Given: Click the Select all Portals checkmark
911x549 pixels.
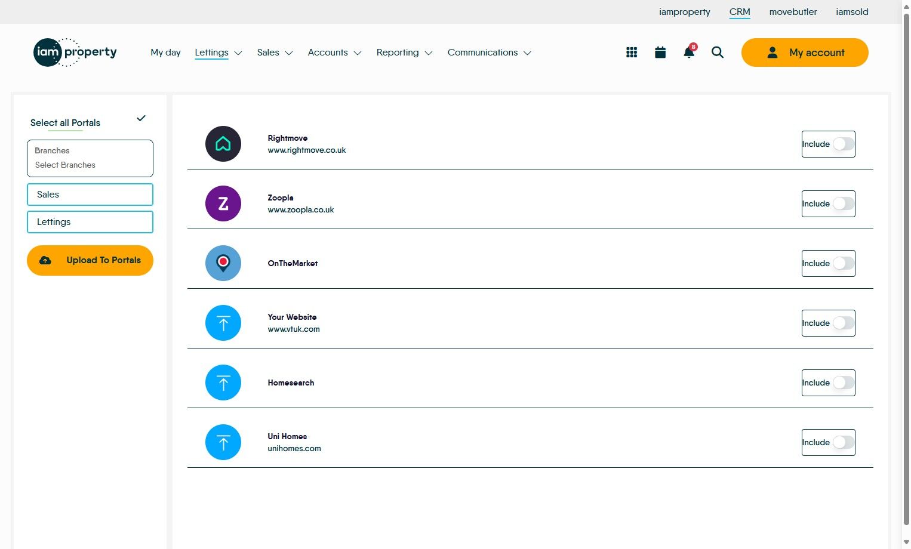Looking at the screenshot, I should coord(141,118).
